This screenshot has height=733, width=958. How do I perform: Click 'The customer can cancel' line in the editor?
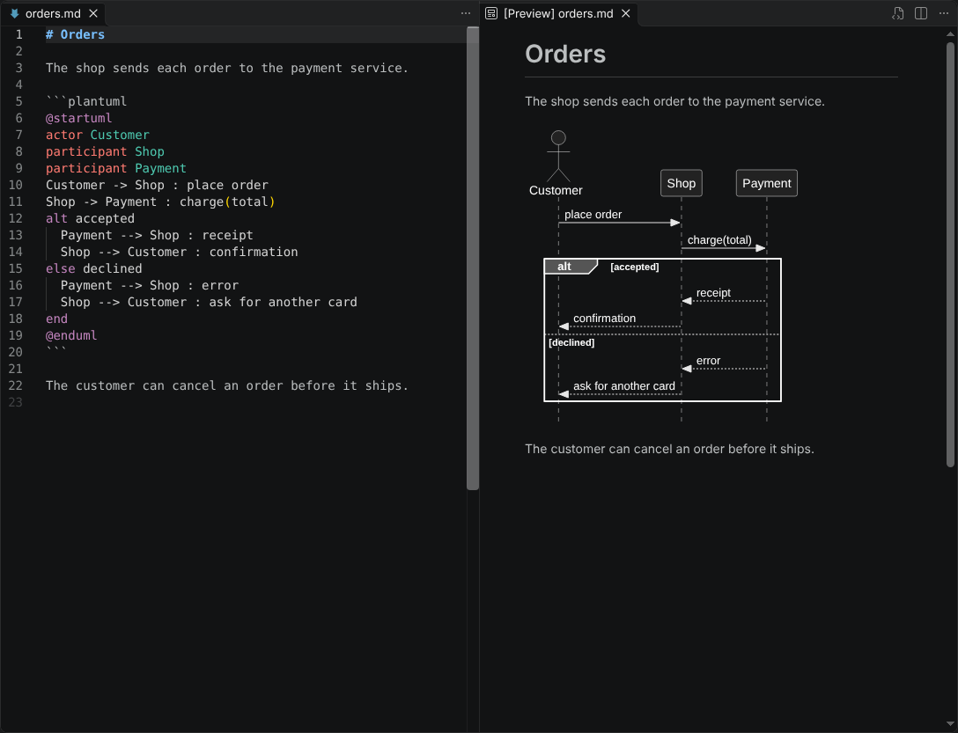coord(227,386)
